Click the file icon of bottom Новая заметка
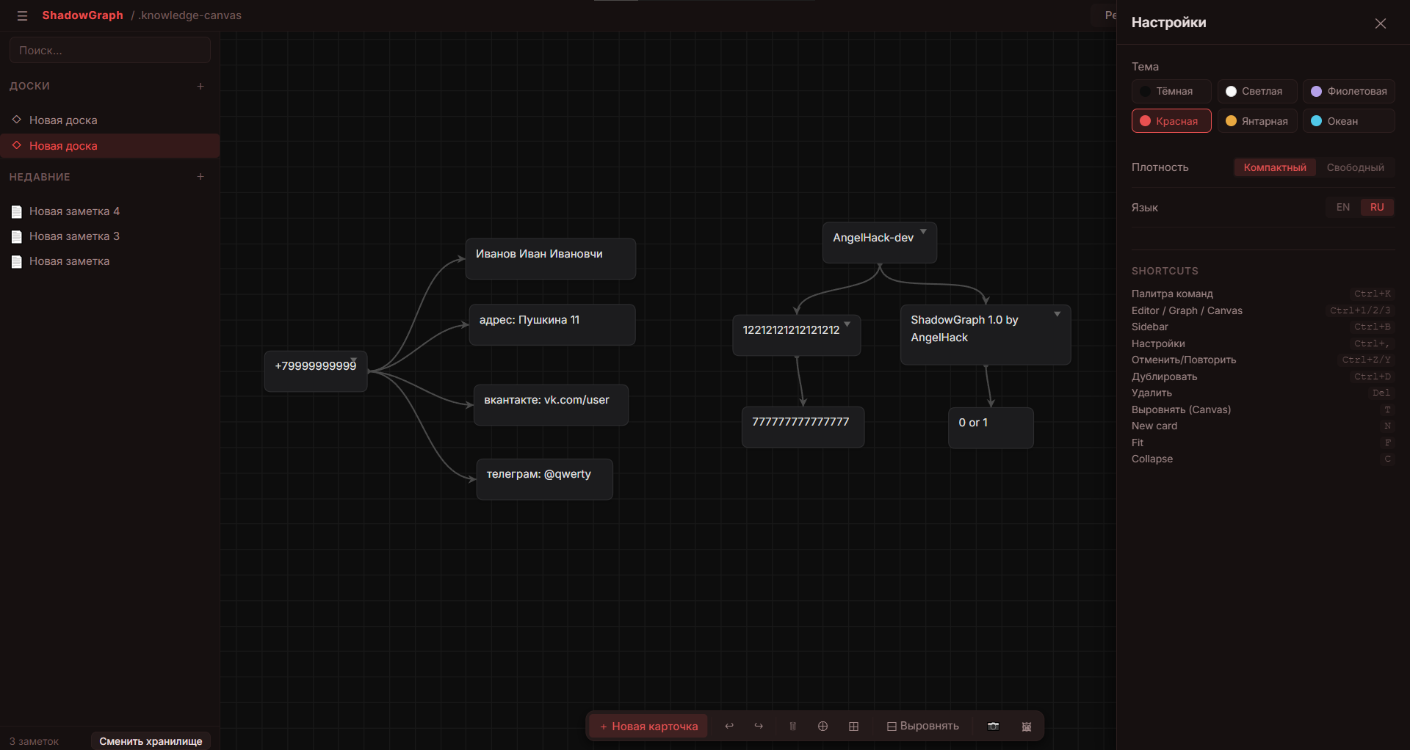The image size is (1410, 750). 17,262
